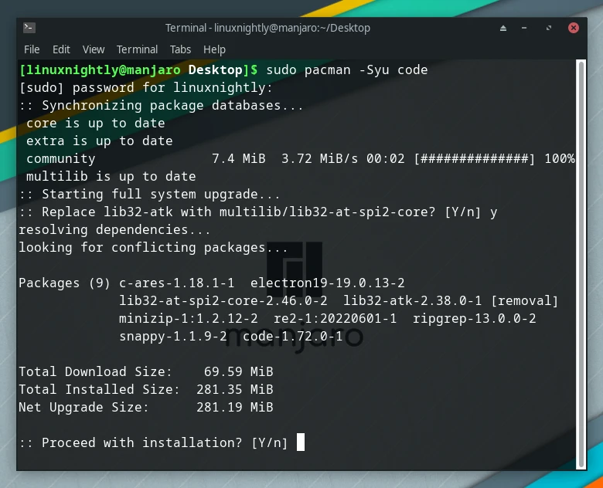603x488 pixels.
Task: Click 'Total Installed Size: 281.35 MiB' line
Action: (x=146, y=389)
